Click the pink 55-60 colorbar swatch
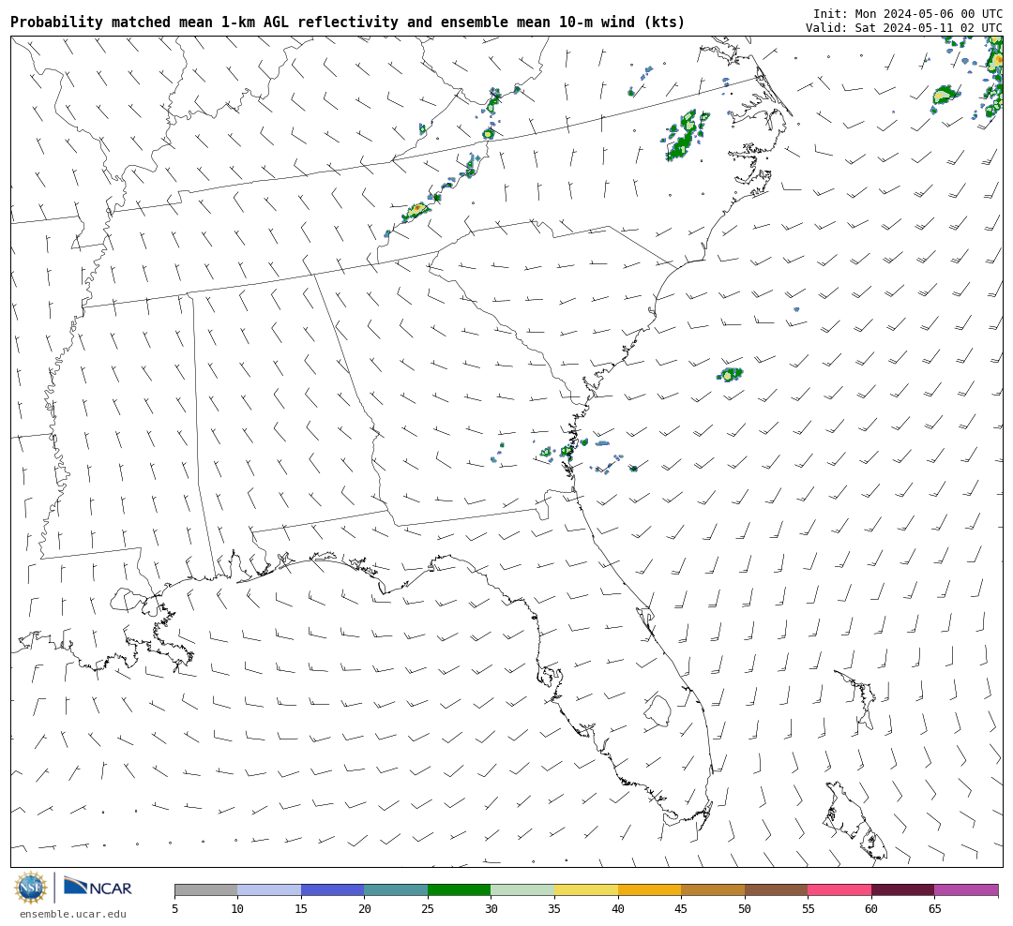Image resolution: width=1013 pixels, height=926 pixels. pos(839,889)
